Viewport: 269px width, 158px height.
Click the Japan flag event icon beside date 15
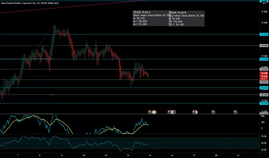coord(154,112)
